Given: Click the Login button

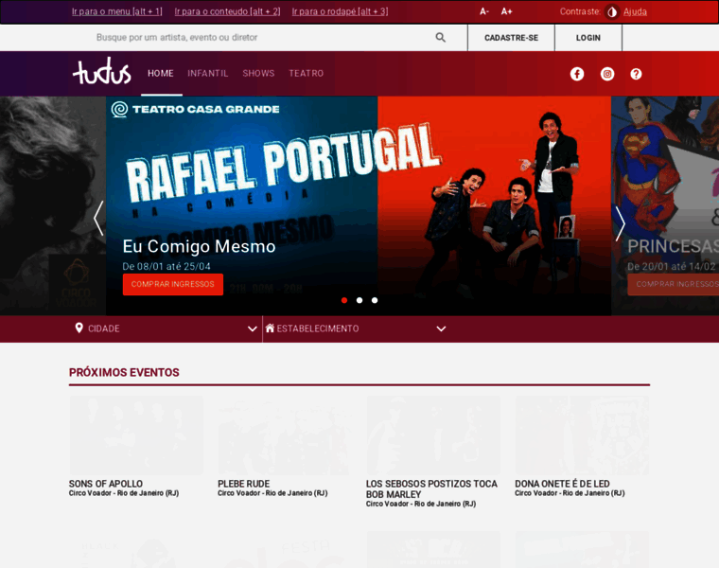Looking at the screenshot, I should click(588, 38).
